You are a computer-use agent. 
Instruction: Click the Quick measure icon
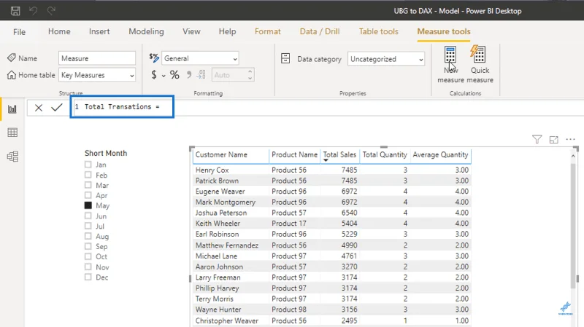pyautogui.click(x=478, y=54)
